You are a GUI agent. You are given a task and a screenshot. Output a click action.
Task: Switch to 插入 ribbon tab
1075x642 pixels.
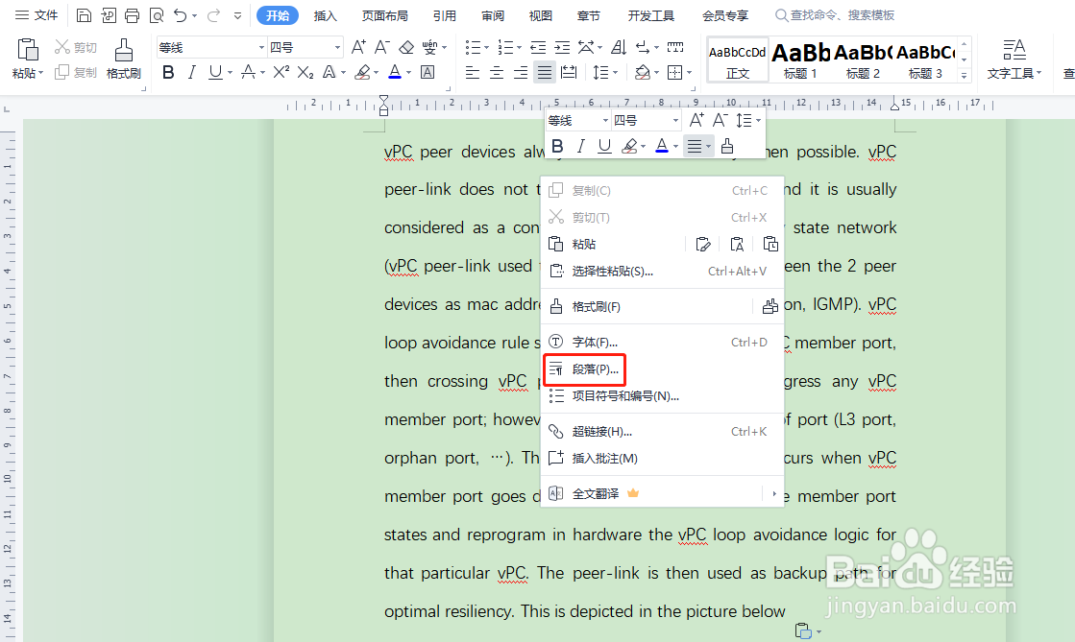pyautogui.click(x=325, y=15)
